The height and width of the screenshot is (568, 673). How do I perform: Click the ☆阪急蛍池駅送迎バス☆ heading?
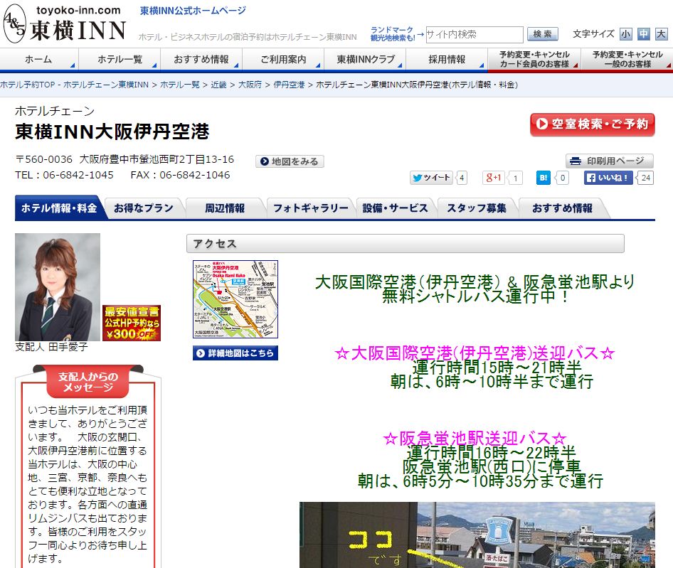[x=475, y=439]
